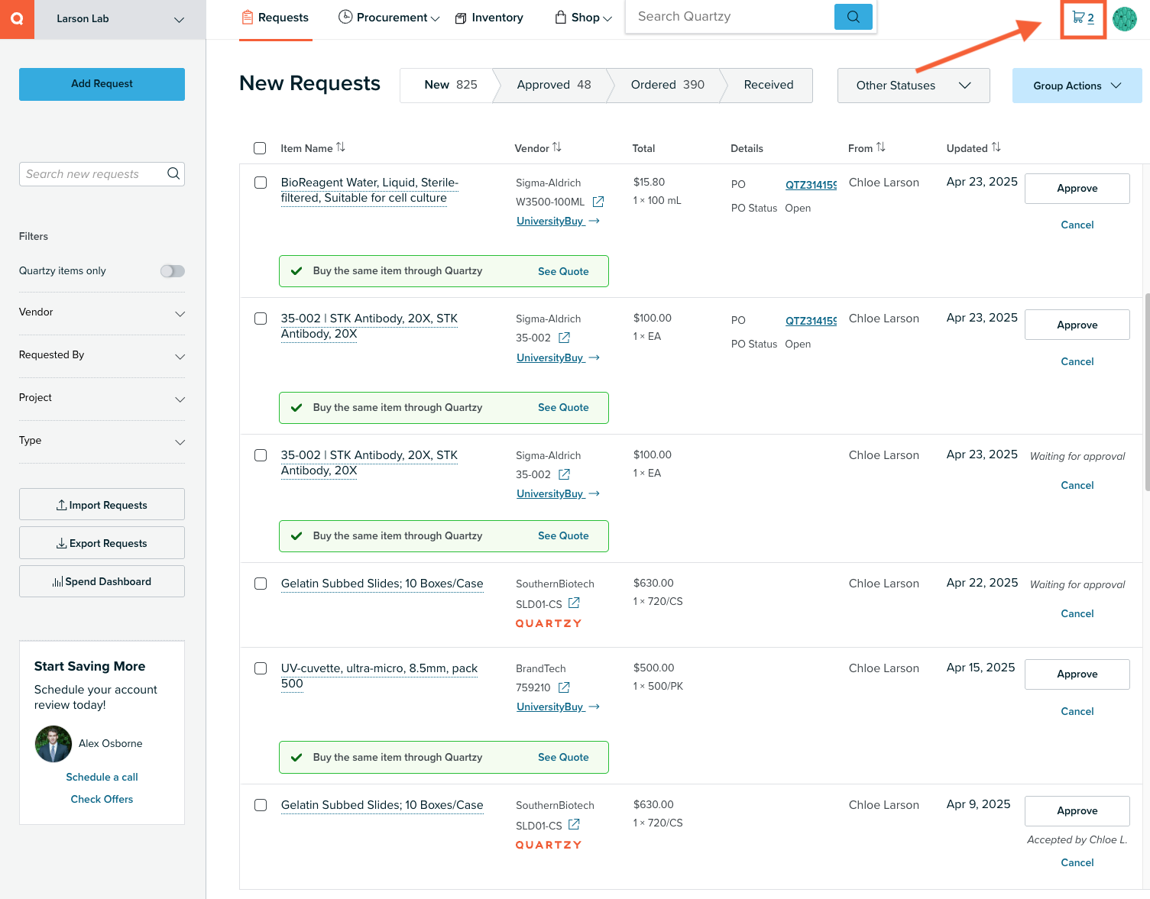Toggle the select-all header checkbox
Image resolution: width=1150 pixels, height=899 pixels.
click(x=260, y=148)
